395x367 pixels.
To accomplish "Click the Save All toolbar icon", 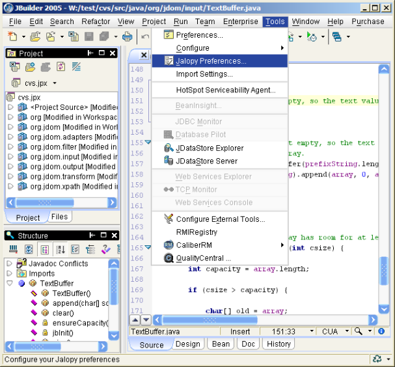I will pos(104,36).
